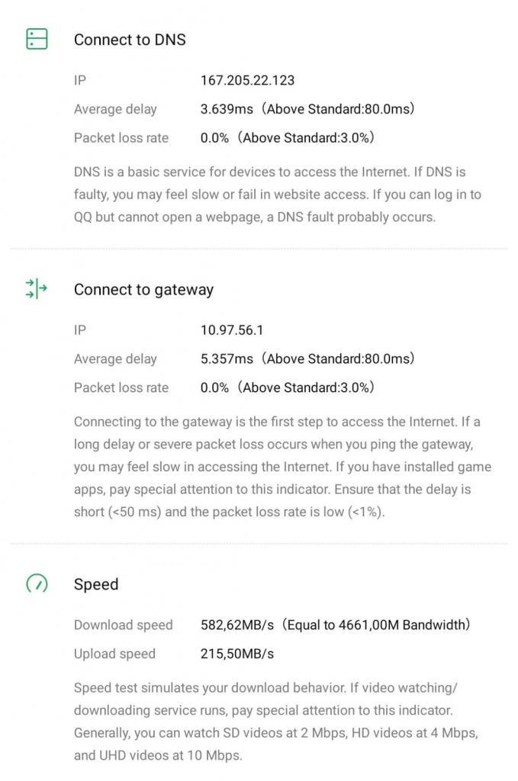Click the DNS description paragraph mentioning QQ
This screenshot has height=781, width=518.
coord(278,194)
